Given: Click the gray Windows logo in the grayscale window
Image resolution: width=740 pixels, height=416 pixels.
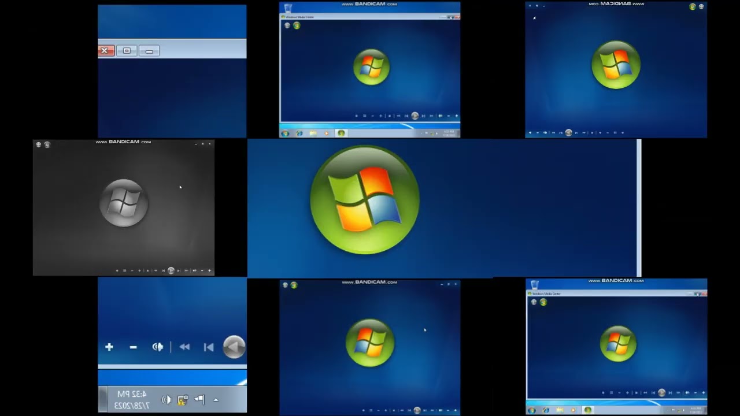Looking at the screenshot, I should pyautogui.click(x=124, y=203).
